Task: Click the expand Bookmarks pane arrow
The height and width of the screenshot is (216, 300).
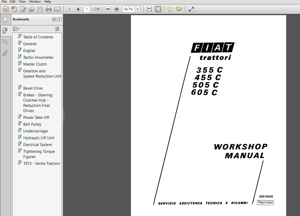Action: click(x=60, y=19)
